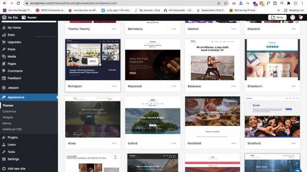Image resolution: width=307 pixels, height=172 pixels.
Task: Click the browser forward arrow
Action: (x=12, y=3)
